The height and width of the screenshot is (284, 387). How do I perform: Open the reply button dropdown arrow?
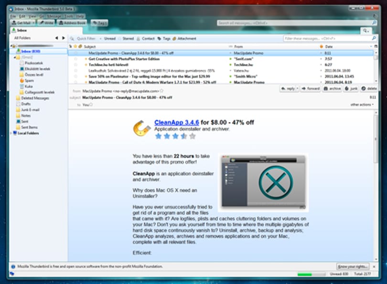click(x=297, y=88)
